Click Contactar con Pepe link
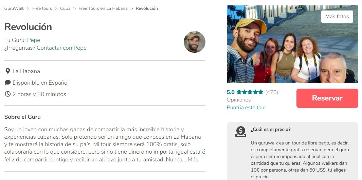The width and height of the screenshot is (362, 180). pos(62,48)
